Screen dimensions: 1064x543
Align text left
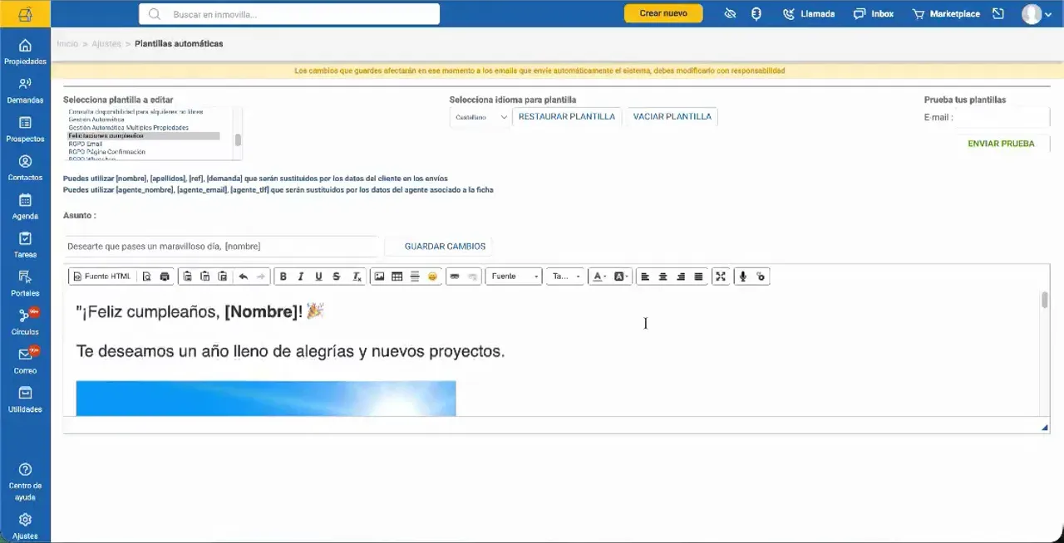645,276
